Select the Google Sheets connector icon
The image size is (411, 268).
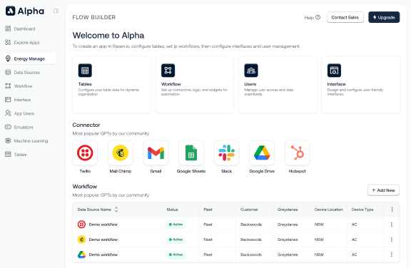[191, 153]
